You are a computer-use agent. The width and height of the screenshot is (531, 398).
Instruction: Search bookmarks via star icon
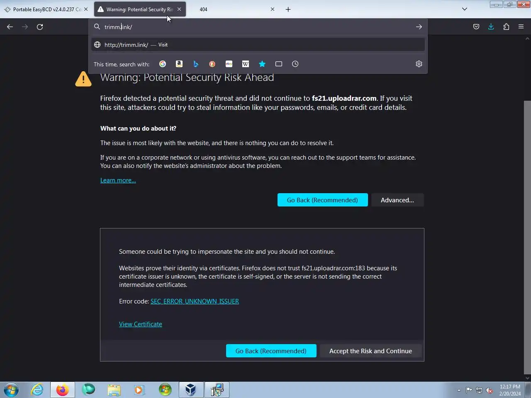[x=262, y=64]
